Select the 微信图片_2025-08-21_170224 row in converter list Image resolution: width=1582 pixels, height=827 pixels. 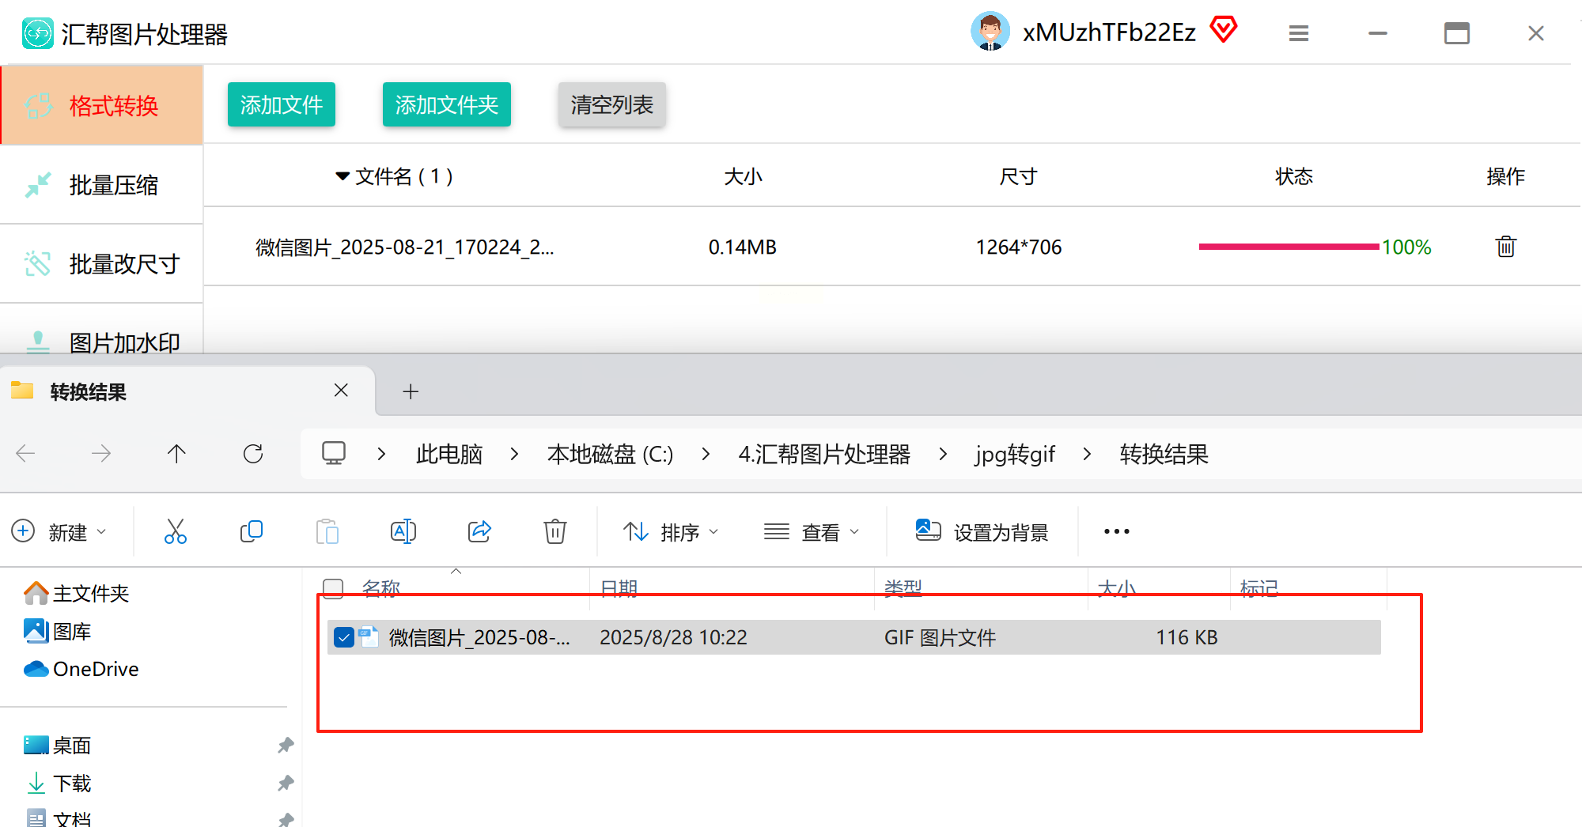(892, 247)
